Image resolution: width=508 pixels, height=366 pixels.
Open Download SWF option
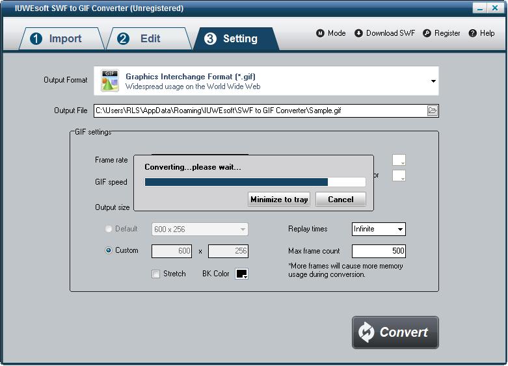385,33
